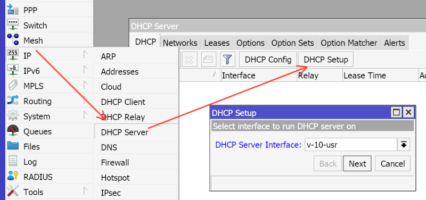Click the Queues gauge icon
The height and width of the screenshot is (200, 426).
(13, 131)
